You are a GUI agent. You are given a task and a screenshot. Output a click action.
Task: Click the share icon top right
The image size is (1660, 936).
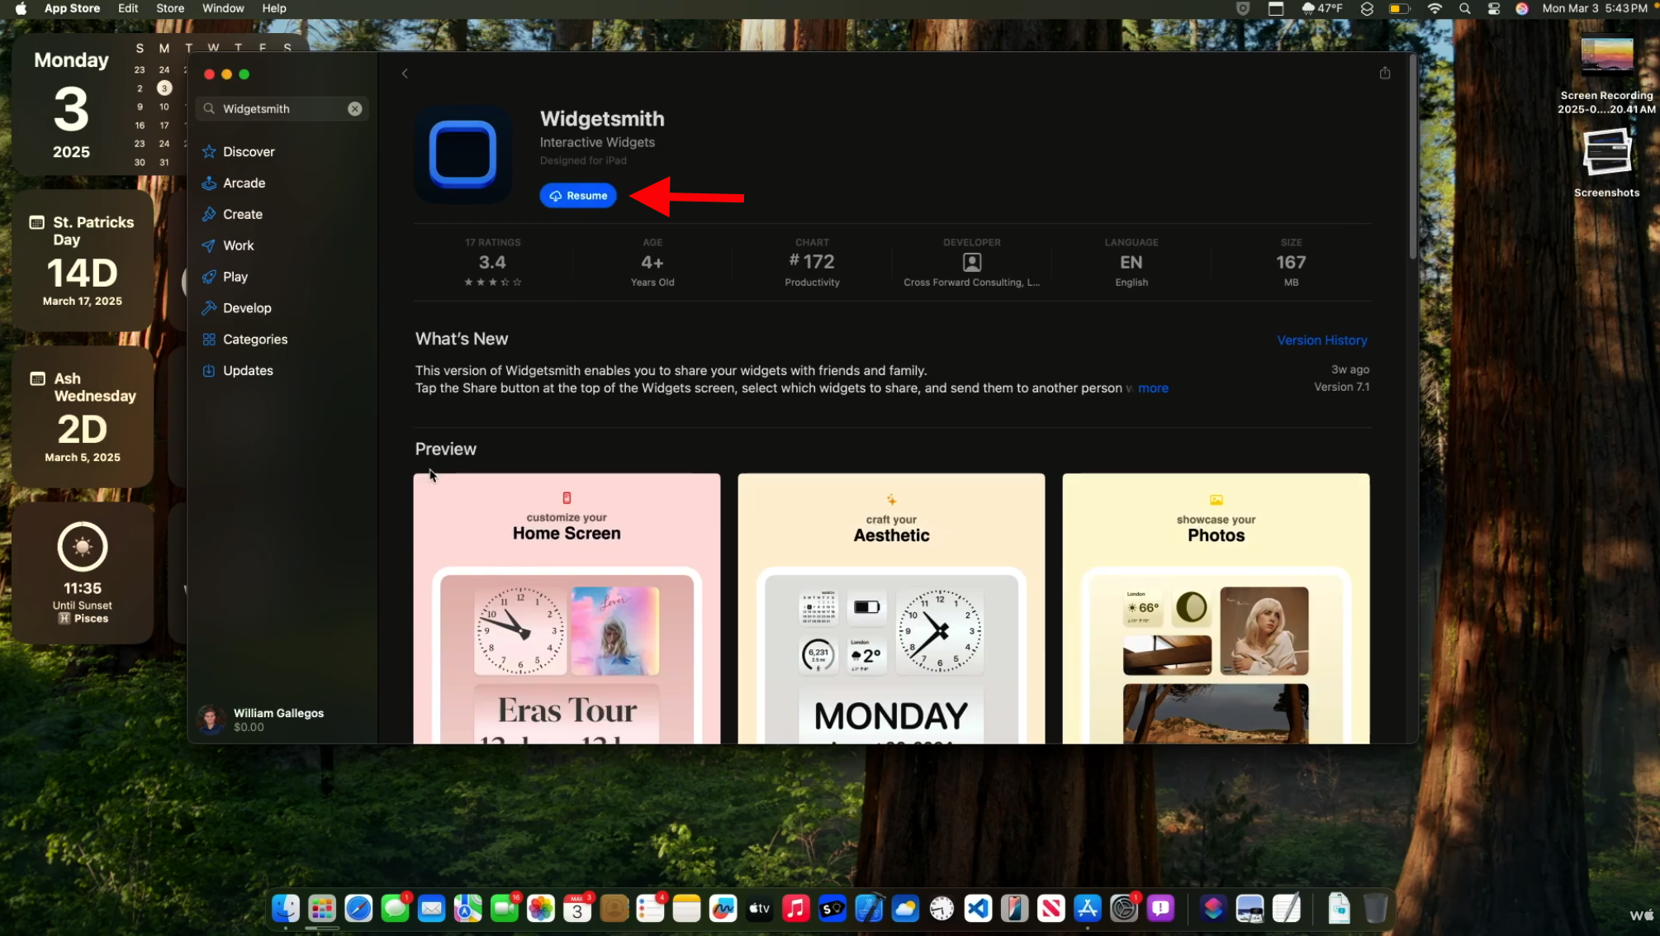[1385, 73]
